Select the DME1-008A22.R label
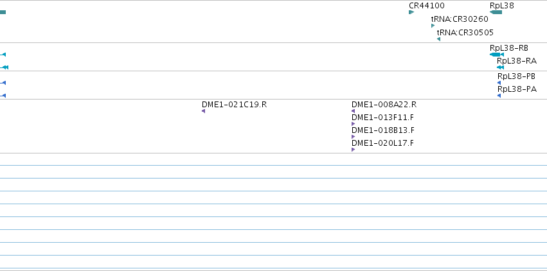The image size is (547, 271). pyautogui.click(x=384, y=105)
